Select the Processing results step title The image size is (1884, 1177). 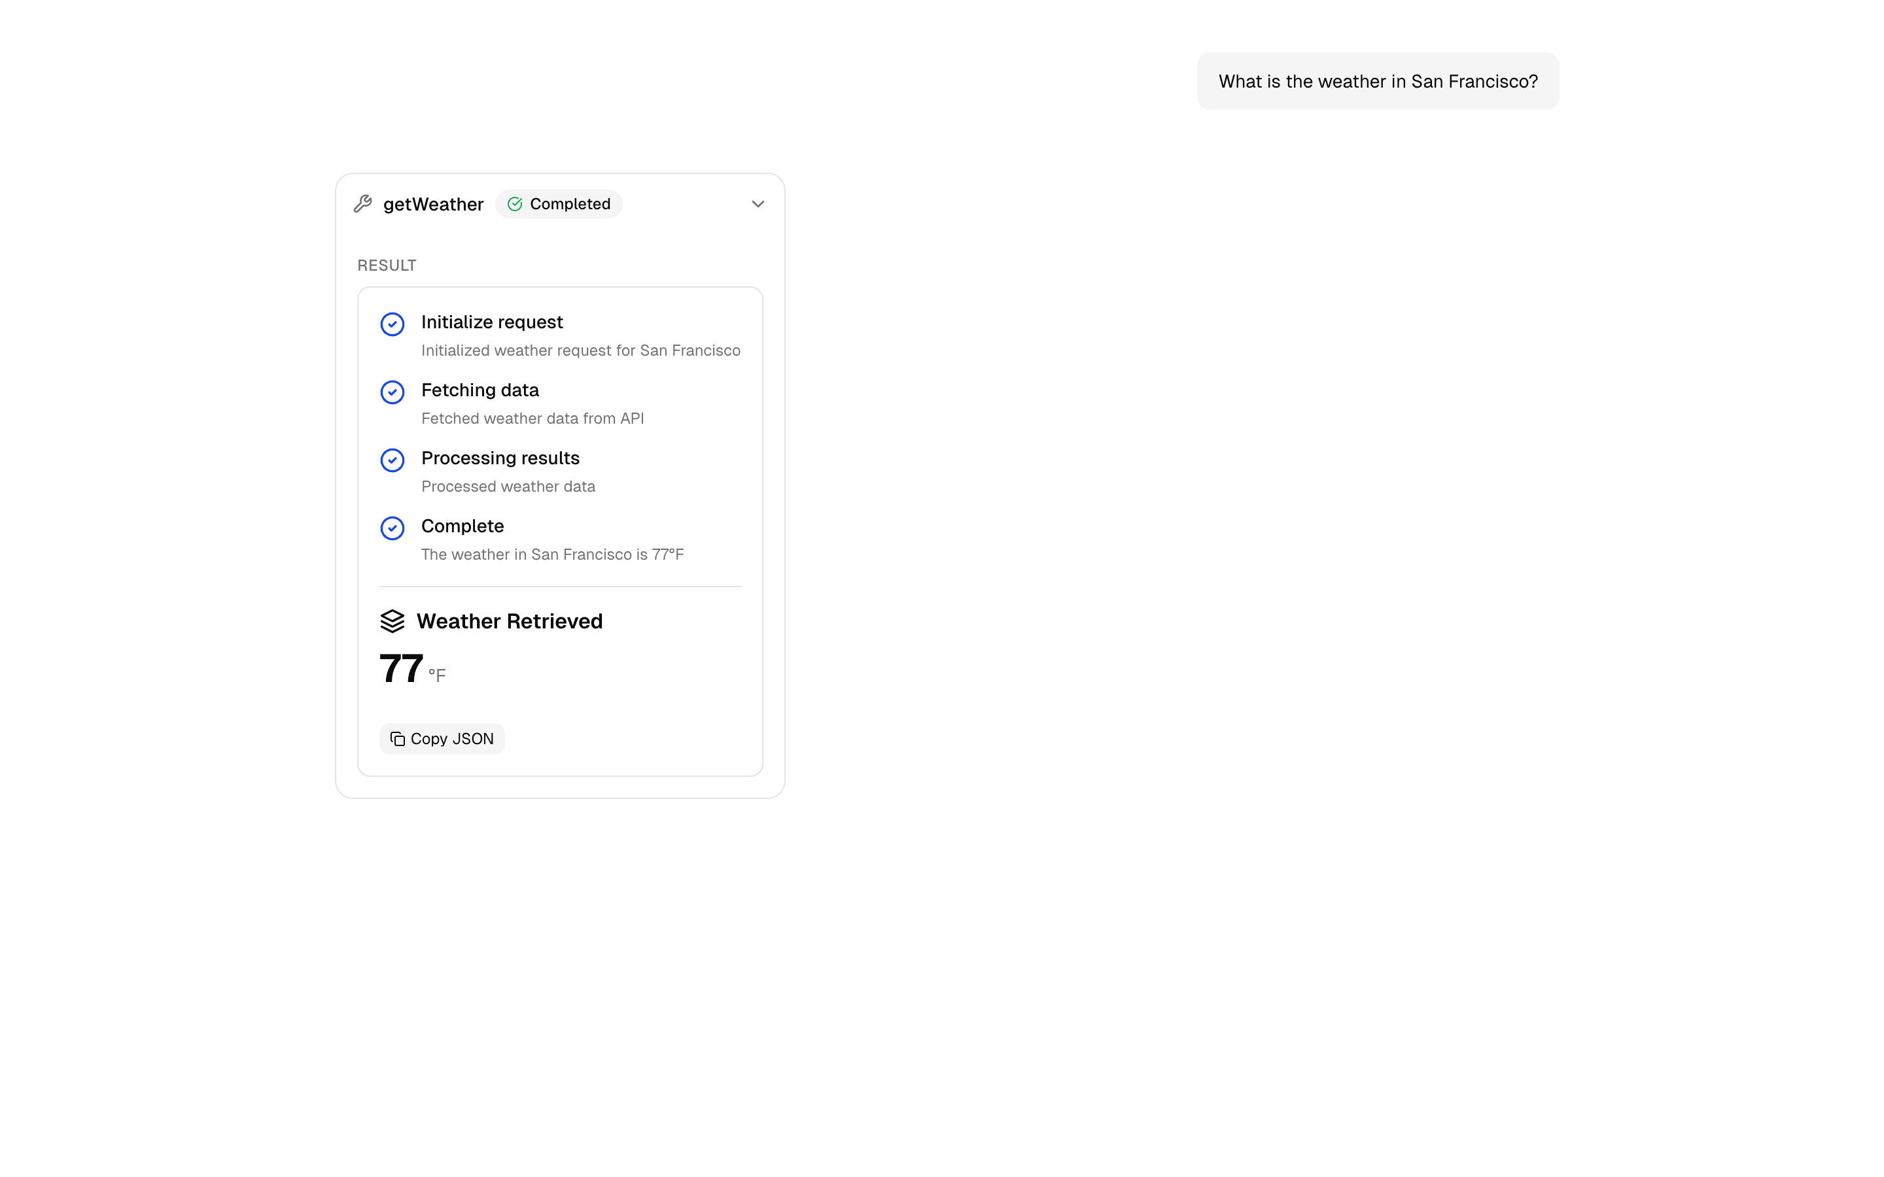pos(500,458)
